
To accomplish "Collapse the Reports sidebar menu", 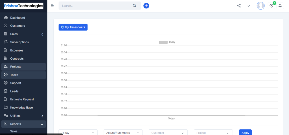I will [x=24, y=124].
